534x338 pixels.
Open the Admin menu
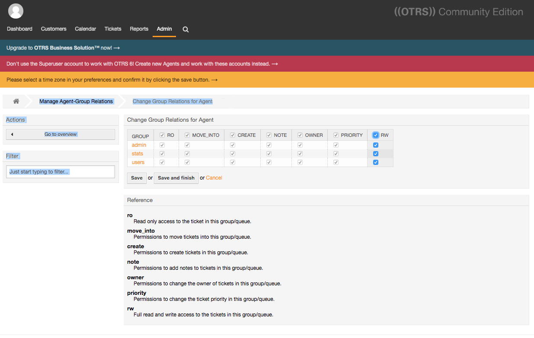(x=164, y=29)
